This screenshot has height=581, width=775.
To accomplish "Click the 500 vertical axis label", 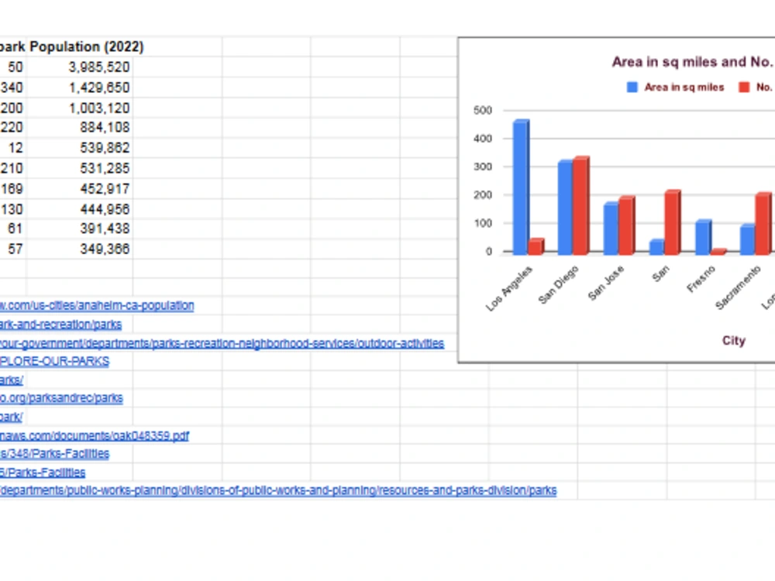I will (x=483, y=110).
